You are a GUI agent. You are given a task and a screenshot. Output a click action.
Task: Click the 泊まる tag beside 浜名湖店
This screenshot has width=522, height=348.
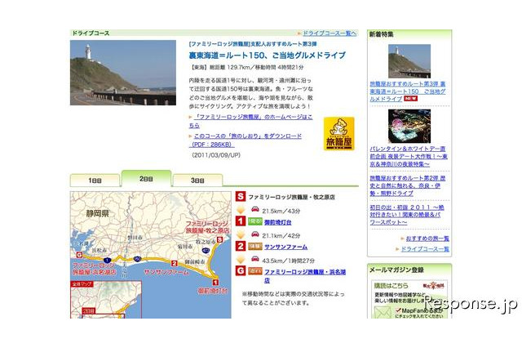click(x=255, y=271)
